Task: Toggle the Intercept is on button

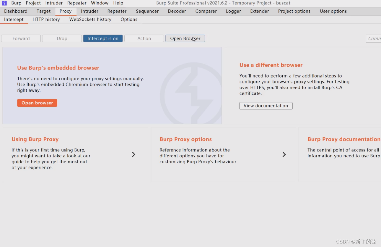Action: pos(103,38)
